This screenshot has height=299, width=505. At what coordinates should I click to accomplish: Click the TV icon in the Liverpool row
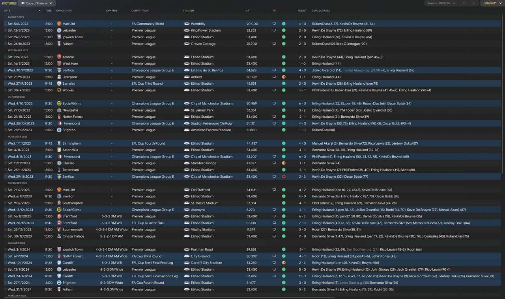274,77
